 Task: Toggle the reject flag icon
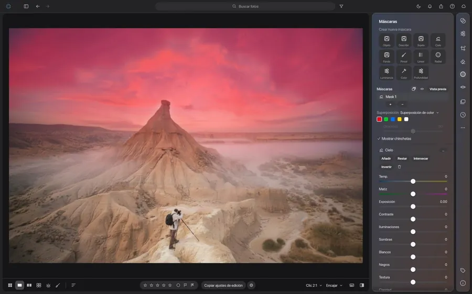[192, 285]
